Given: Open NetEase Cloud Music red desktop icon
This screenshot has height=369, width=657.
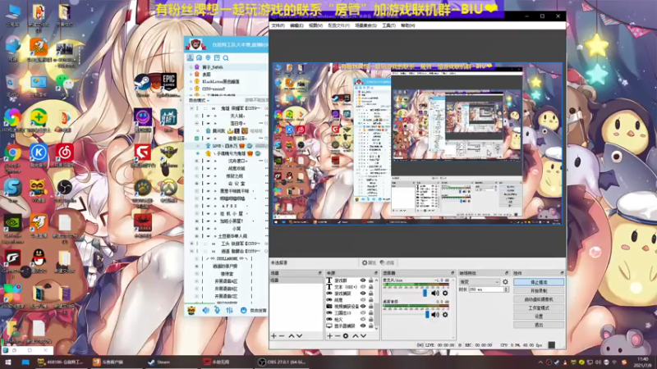Looking at the screenshot, I should click(65, 153).
